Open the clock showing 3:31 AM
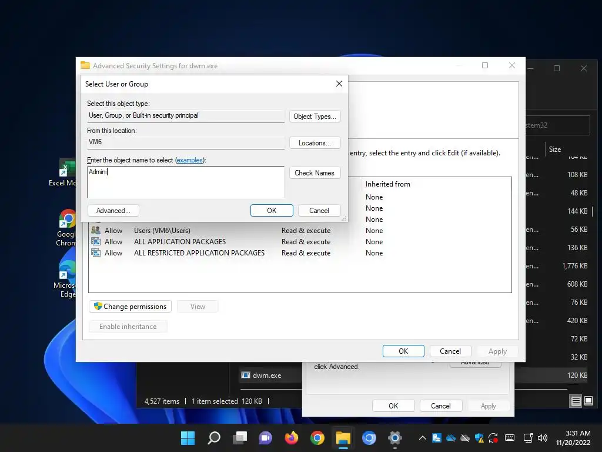 coord(573,438)
